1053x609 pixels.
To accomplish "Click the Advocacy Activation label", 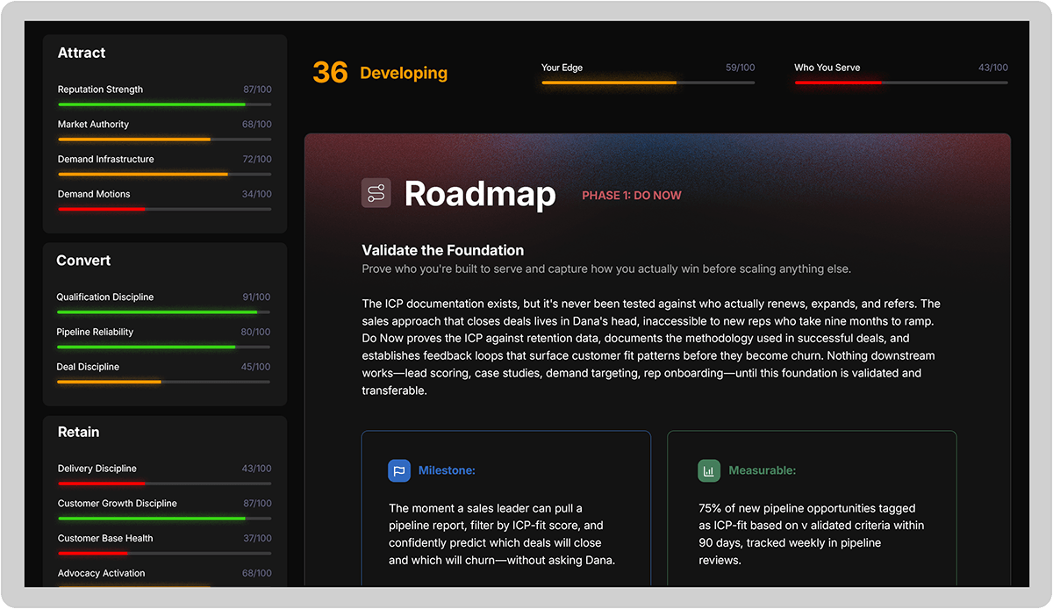I will (x=102, y=573).
